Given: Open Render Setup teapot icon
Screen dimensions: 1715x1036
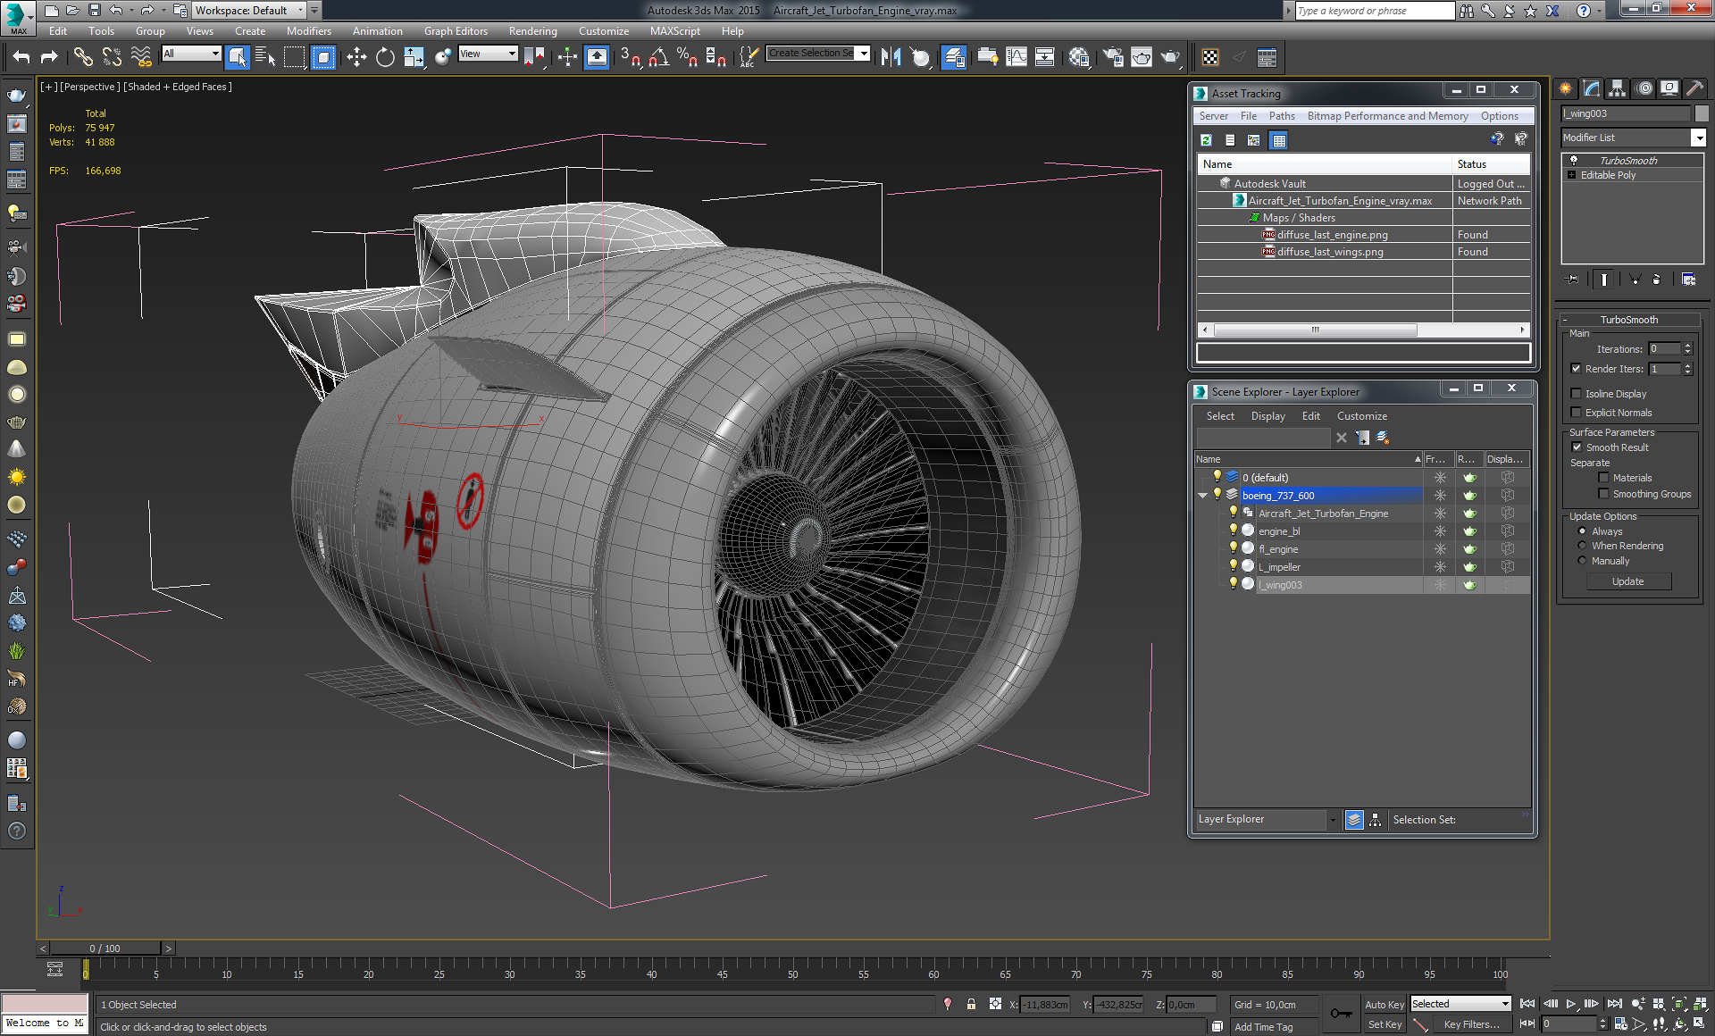Looking at the screenshot, I should click(x=1112, y=57).
